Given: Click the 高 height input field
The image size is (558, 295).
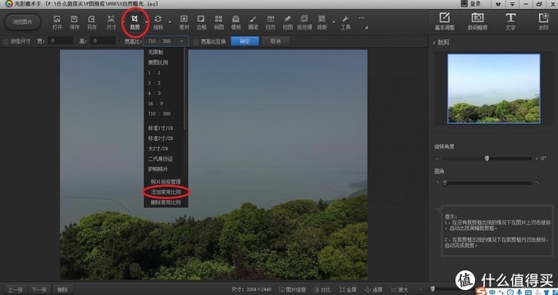Looking at the screenshot, I should [x=103, y=41].
